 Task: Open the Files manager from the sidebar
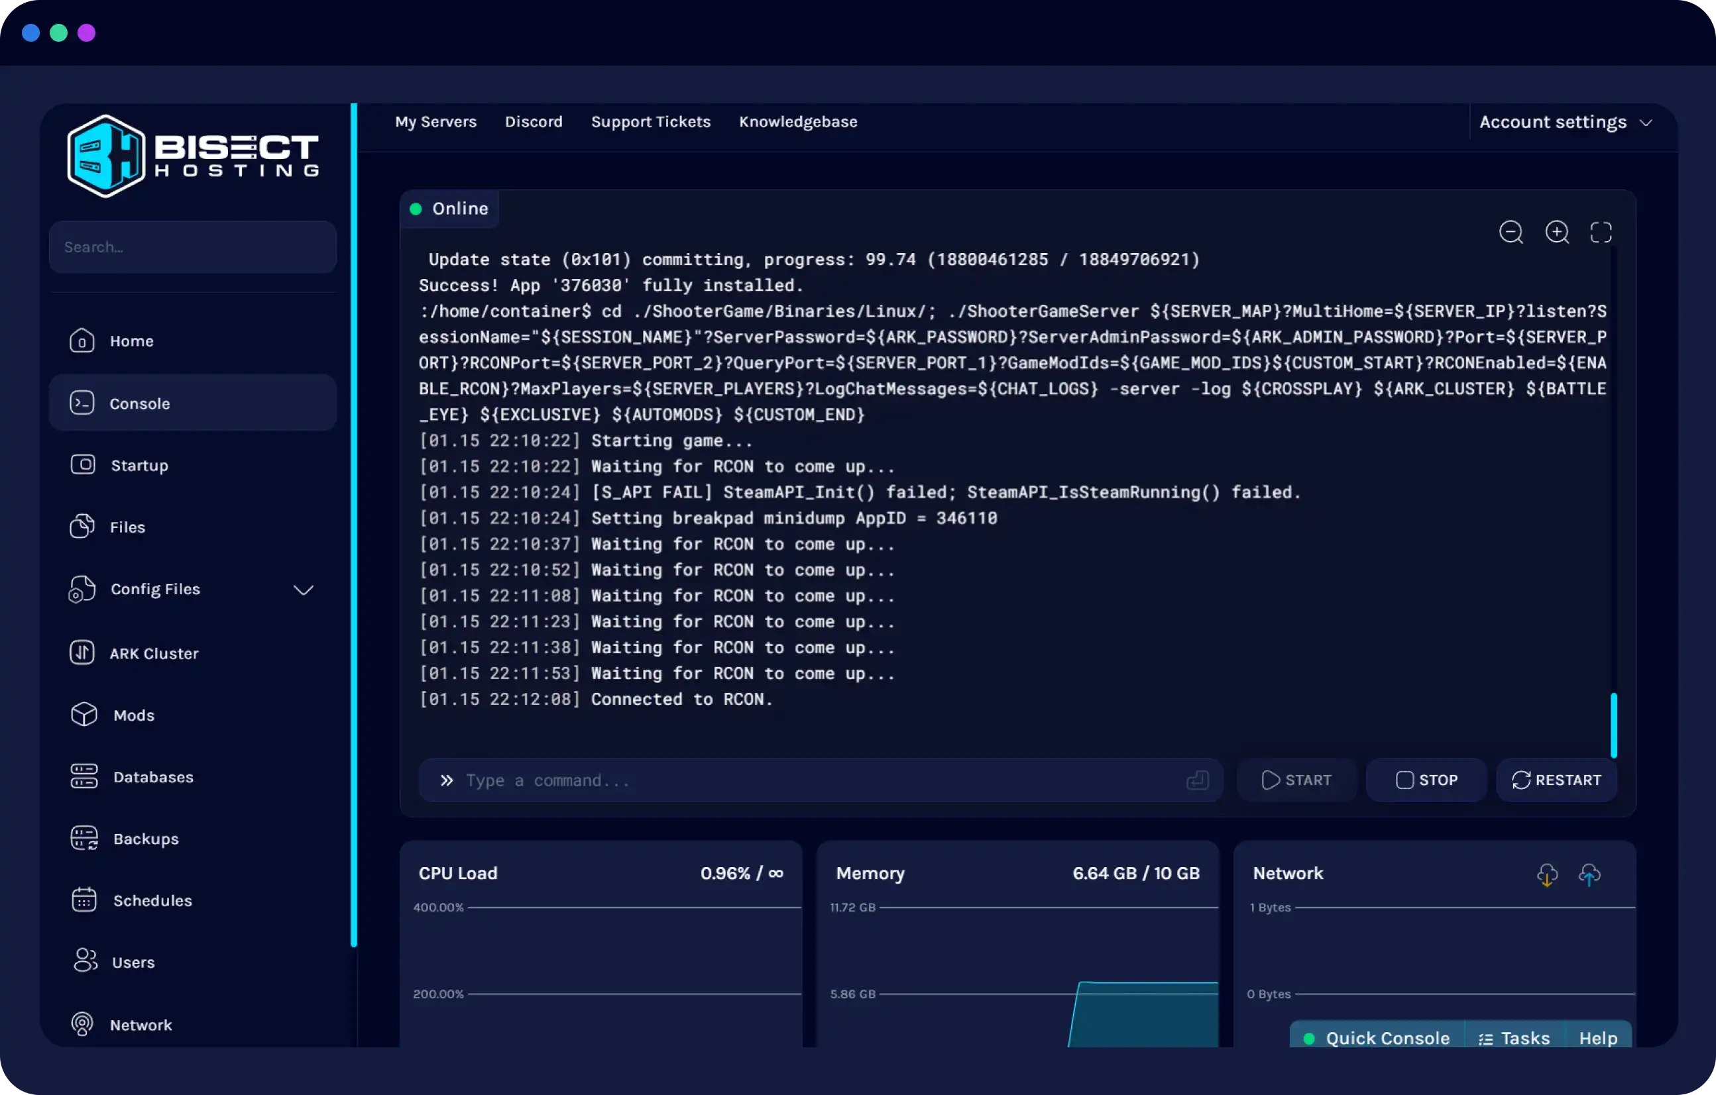tap(127, 527)
